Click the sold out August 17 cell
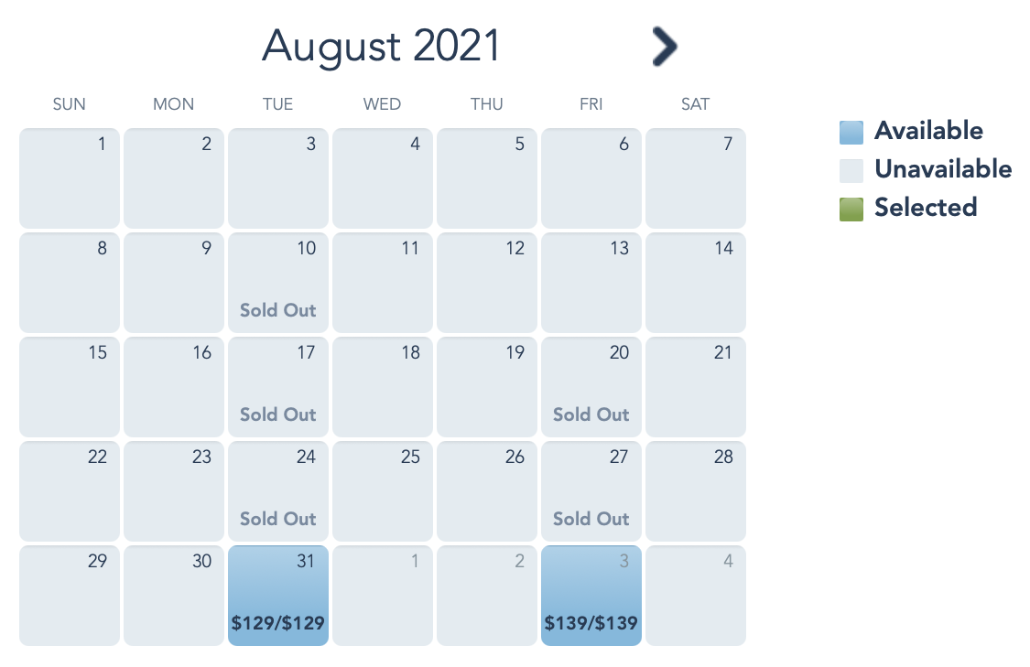The height and width of the screenshot is (667, 1030). coord(278,387)
